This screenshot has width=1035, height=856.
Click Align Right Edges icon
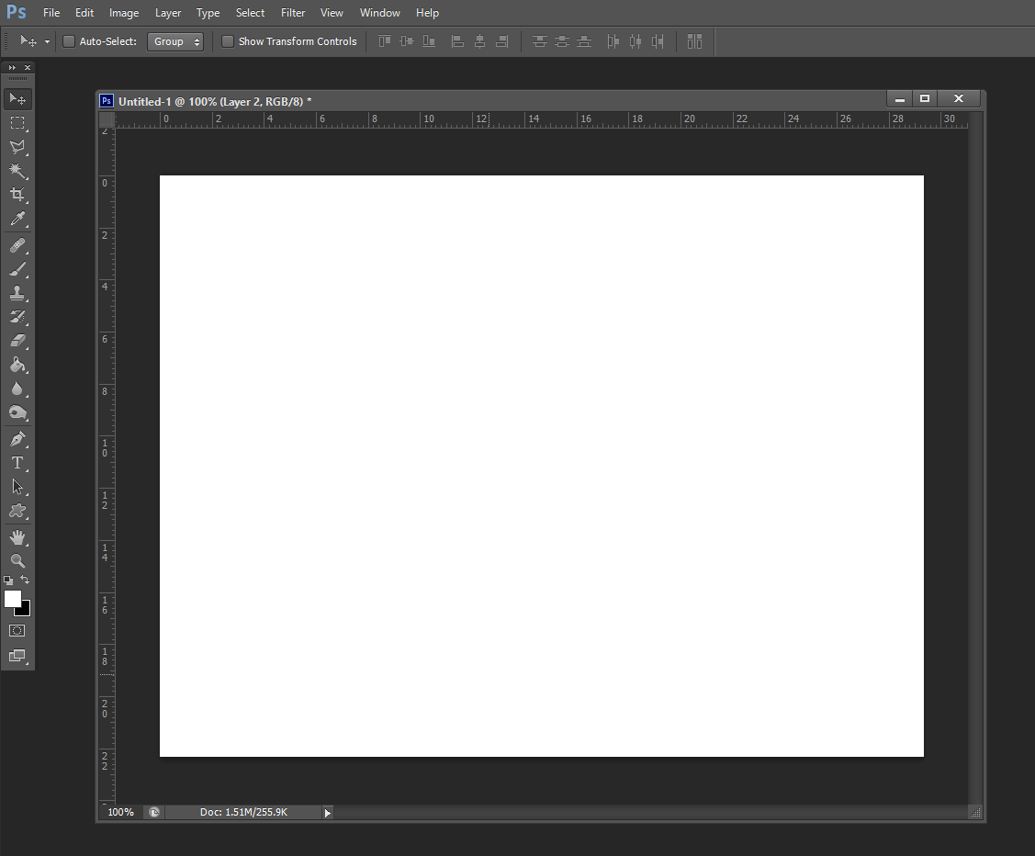tap(501, 41)
